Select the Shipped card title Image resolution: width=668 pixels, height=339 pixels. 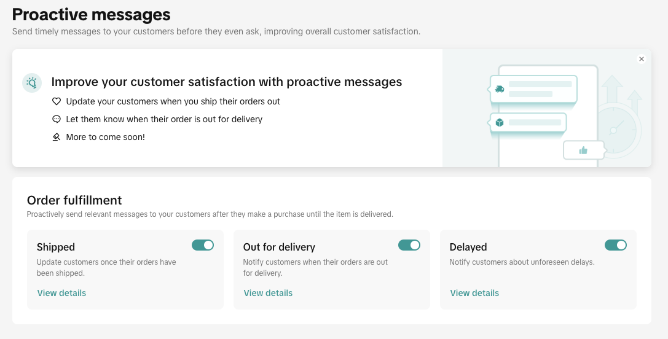pos(56,247)
